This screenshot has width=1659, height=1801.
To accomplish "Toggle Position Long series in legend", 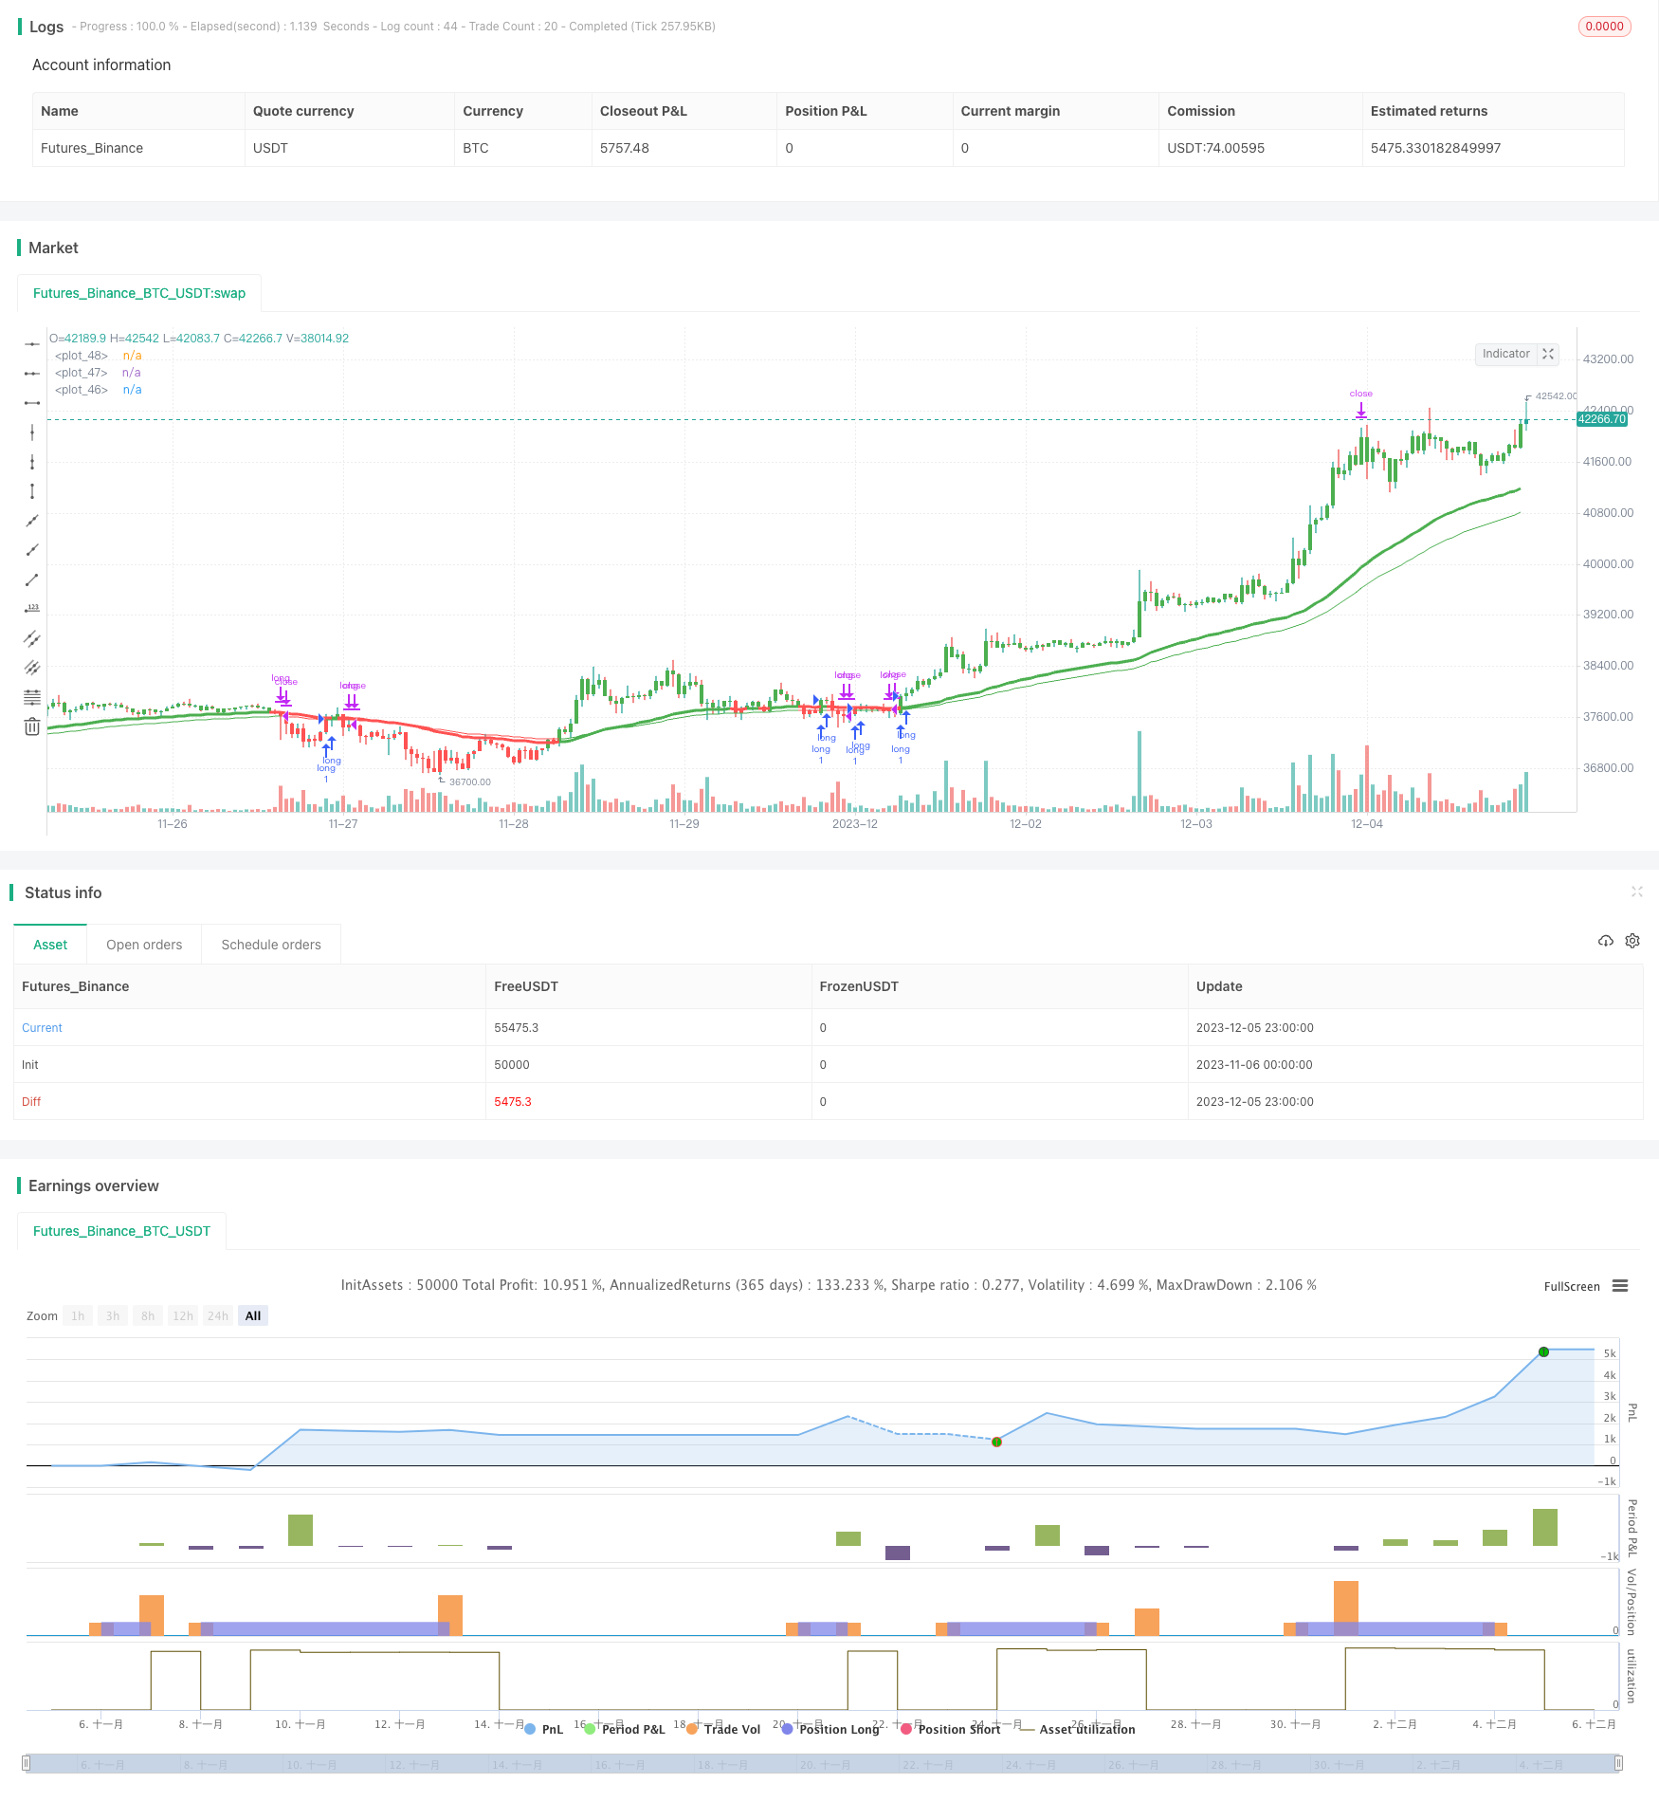I will point(829,1729).
